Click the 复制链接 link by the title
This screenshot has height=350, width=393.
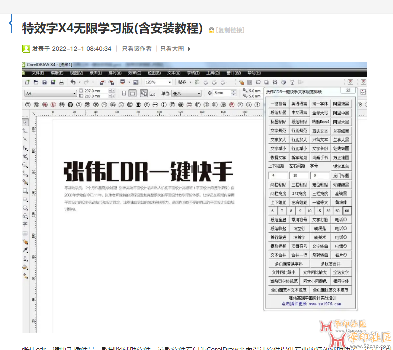point(230,30)
